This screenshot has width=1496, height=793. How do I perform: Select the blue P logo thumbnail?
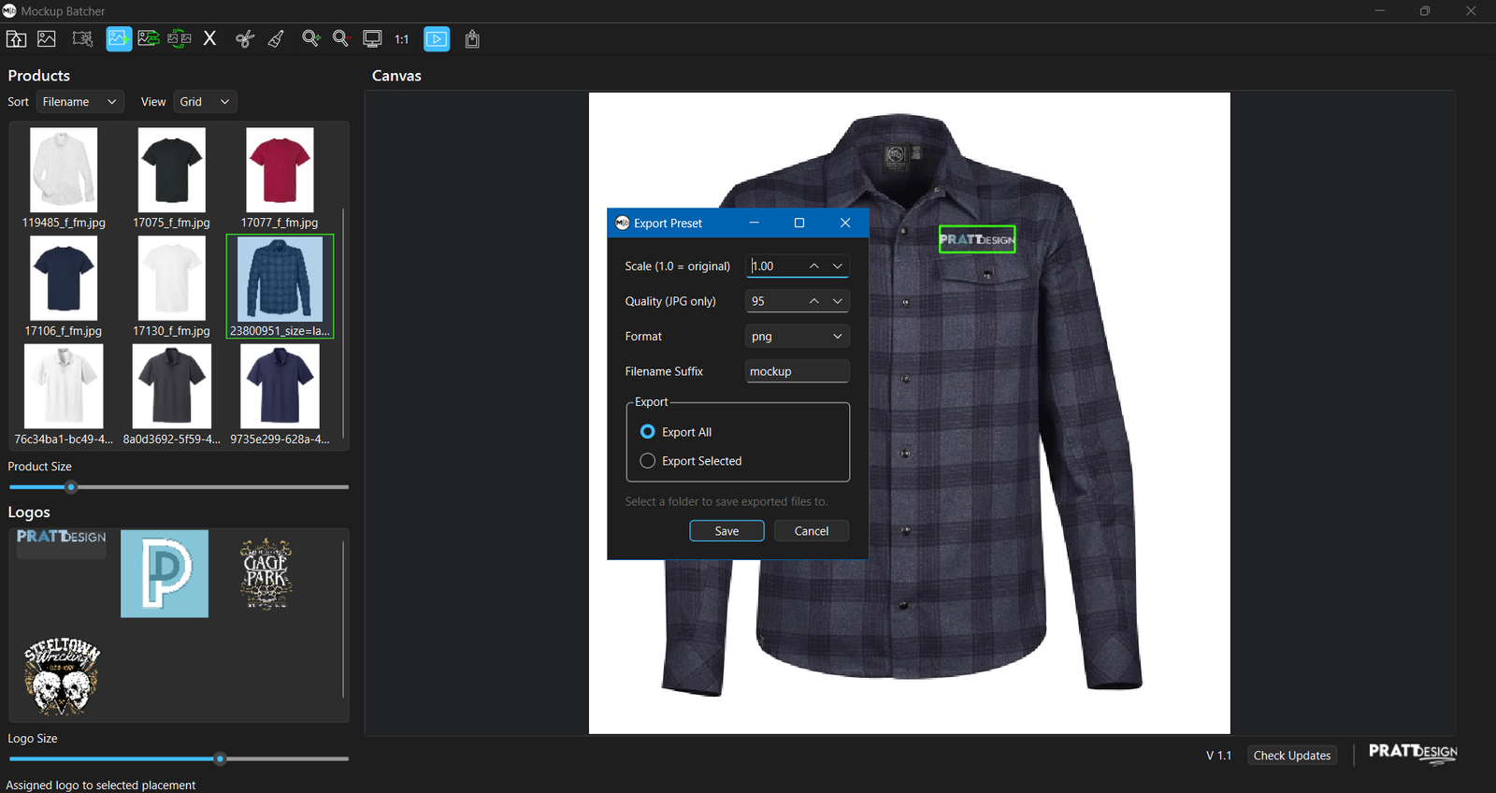[165, 573]
